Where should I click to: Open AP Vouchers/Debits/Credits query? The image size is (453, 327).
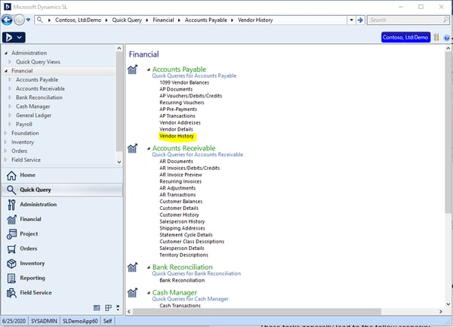(191, 96)
